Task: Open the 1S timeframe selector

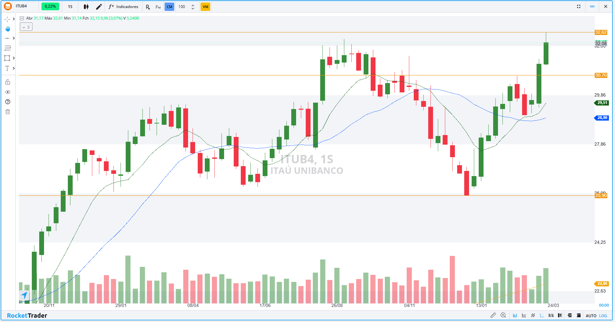Action: pyautogui.click(x=70, y=6)
